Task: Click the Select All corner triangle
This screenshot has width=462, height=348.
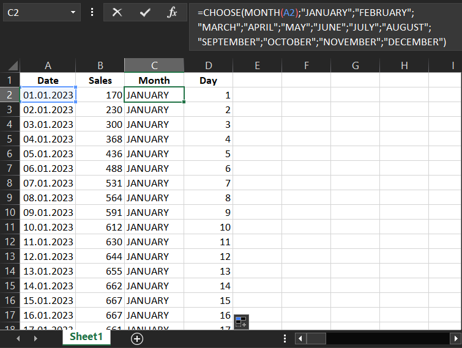Action: (x=10, y=65)
